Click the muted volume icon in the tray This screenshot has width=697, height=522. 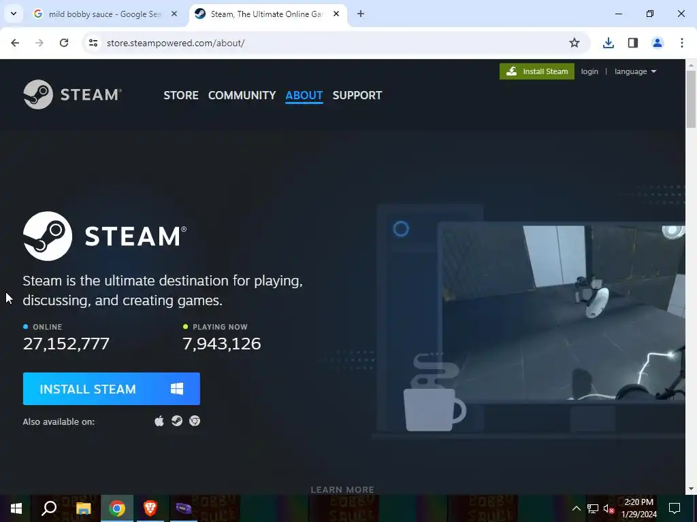(609, 508)
